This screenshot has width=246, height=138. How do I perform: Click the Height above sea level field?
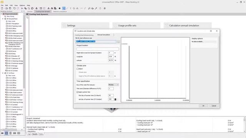[x=111, y=53]
